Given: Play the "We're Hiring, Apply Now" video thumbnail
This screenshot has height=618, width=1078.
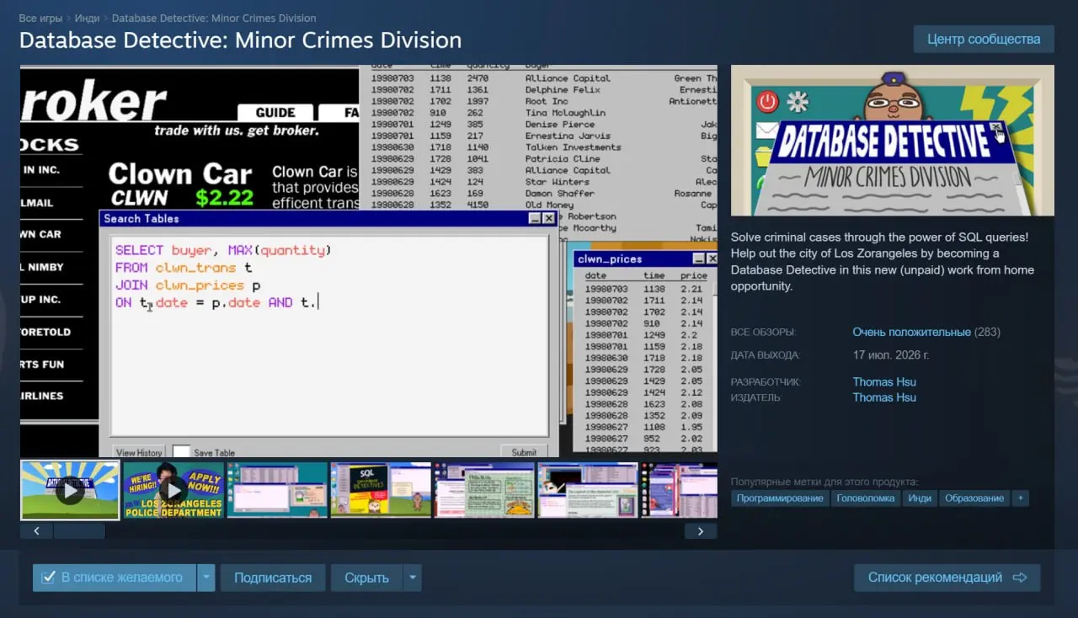Looking at the screenshot, I should 173,490.
